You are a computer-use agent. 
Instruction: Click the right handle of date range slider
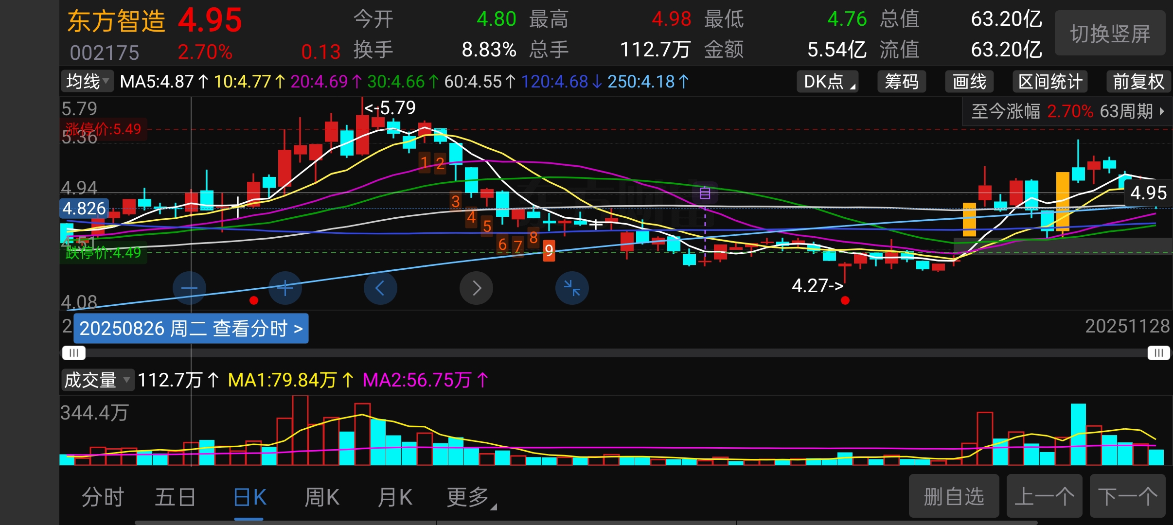point(1158,352)
